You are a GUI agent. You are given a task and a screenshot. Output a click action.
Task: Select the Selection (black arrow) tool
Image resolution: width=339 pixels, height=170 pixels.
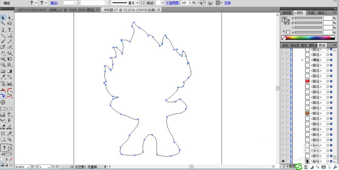[3, 18]
